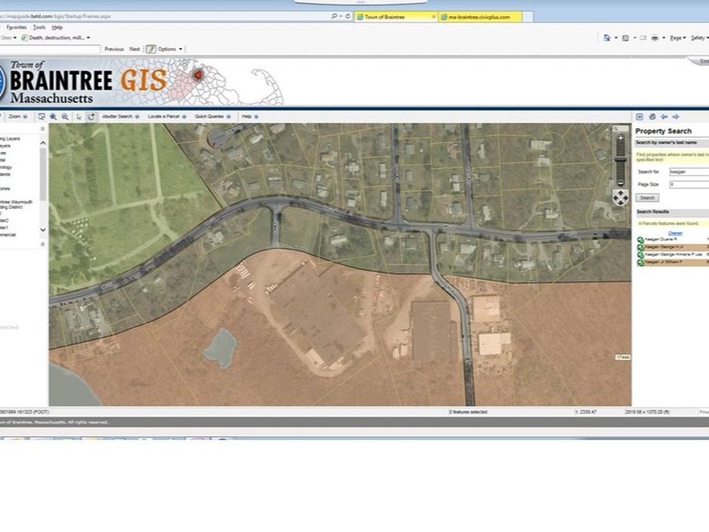Zoom to Keegan Duane R parcel icon
Screen dimensions: 709x532
[640, 239]
